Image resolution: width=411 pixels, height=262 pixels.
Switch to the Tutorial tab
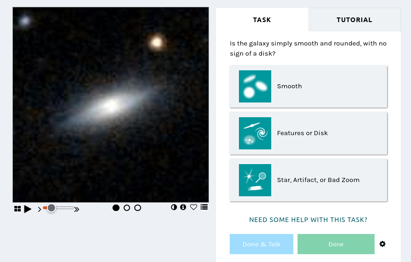coord(354,20)
